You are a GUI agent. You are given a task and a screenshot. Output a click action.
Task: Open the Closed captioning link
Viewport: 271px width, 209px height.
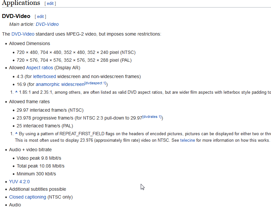[27, 197]
